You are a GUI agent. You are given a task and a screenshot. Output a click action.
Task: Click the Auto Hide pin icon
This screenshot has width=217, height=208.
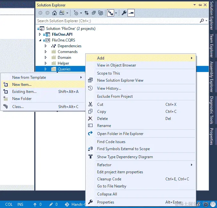pyautogui.click(x=200, y=5)
